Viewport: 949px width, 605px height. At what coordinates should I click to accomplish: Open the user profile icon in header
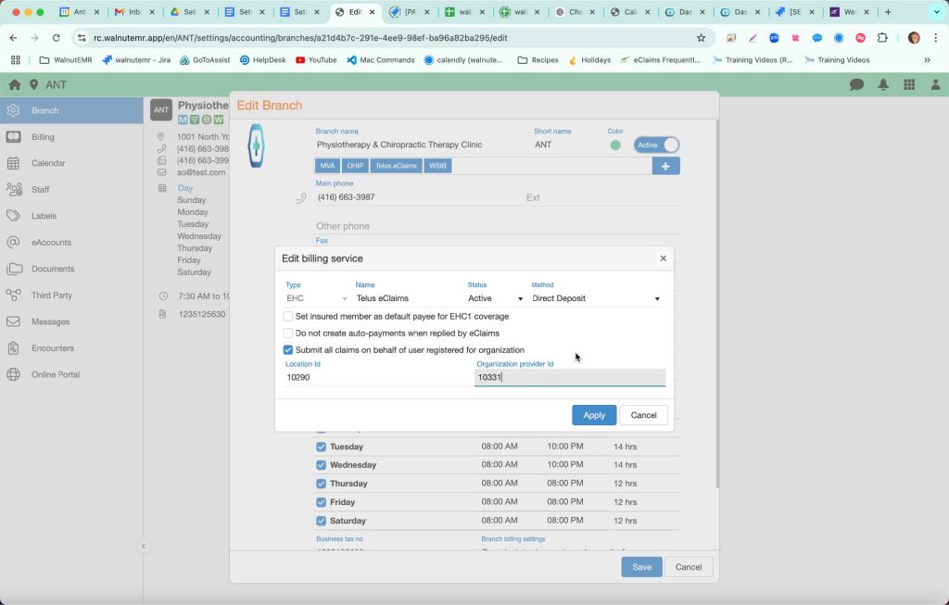click(x=936, y=84)
